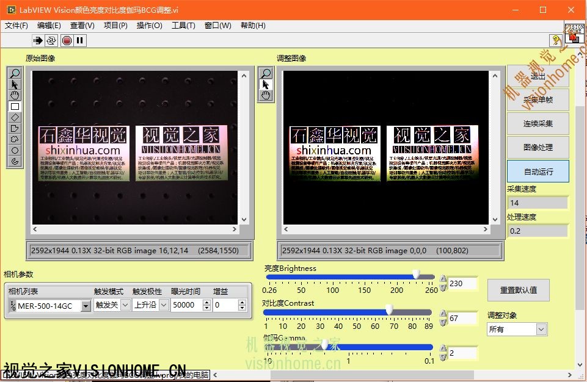Open the 窗口(W) menu

click(x=218, y=26)
